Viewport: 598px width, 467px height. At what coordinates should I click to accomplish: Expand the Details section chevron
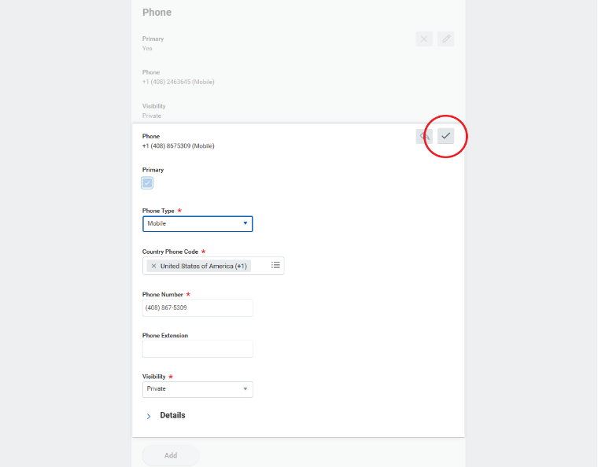[x=149, y=416]
